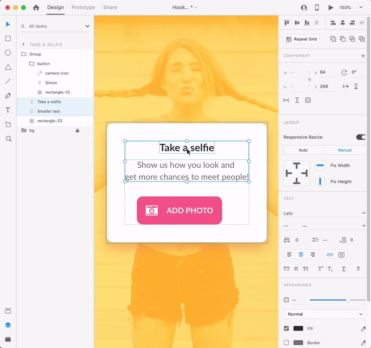Select the Zoom magnifier tool
The height and width of the screenshot is (348, 371).
[x=8, y=139]
